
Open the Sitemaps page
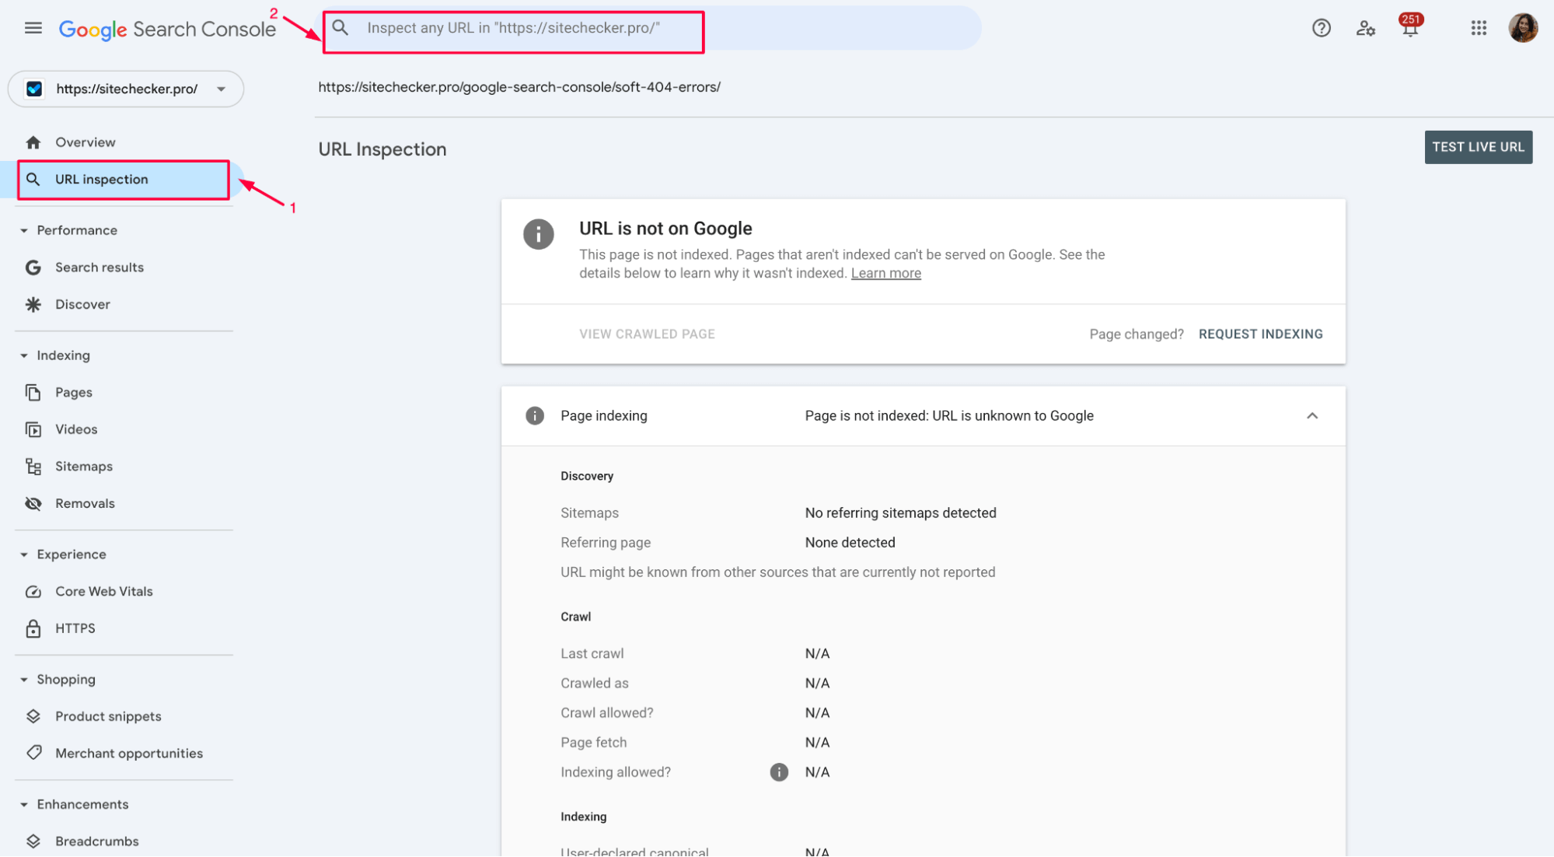[x=83, y=467]
